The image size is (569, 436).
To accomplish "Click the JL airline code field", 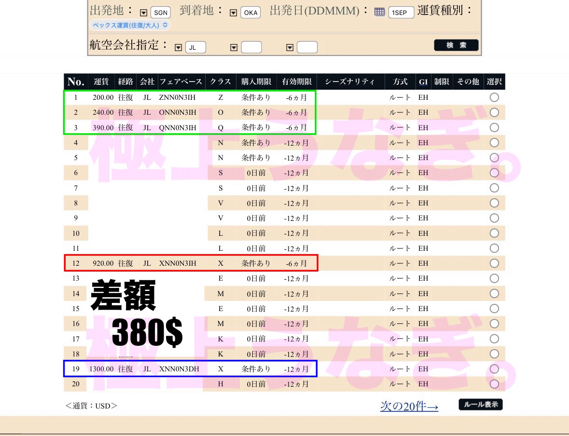I will click(195, 48).
